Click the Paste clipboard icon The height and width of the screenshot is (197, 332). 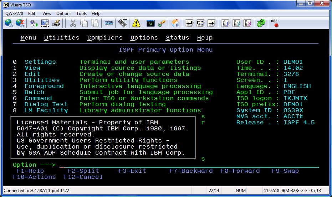tap(95, 23)
